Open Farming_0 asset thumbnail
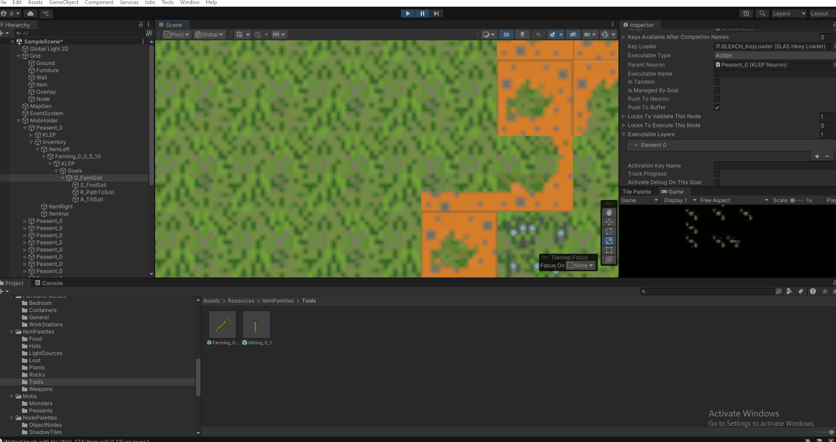This screenshot has height=442, width=836. coord(222,325)
